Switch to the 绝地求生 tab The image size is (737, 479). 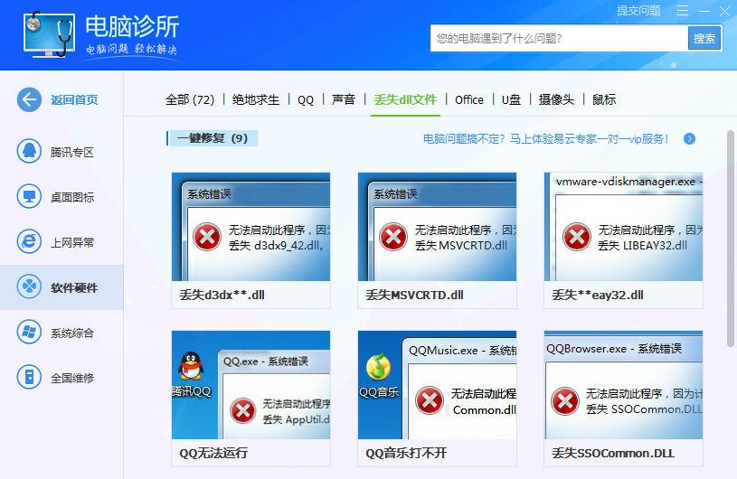256,99
